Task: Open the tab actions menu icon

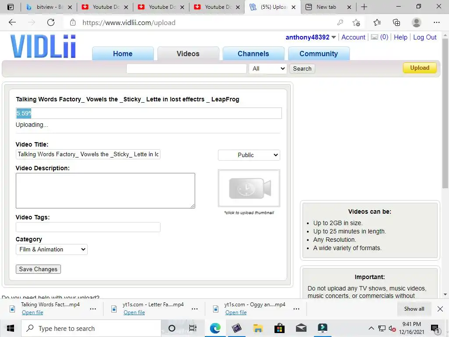Action: coord(11,7)
